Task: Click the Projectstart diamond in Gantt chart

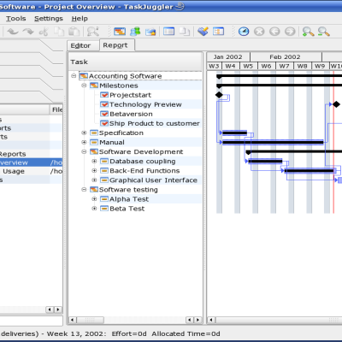Action: point(219,95)
